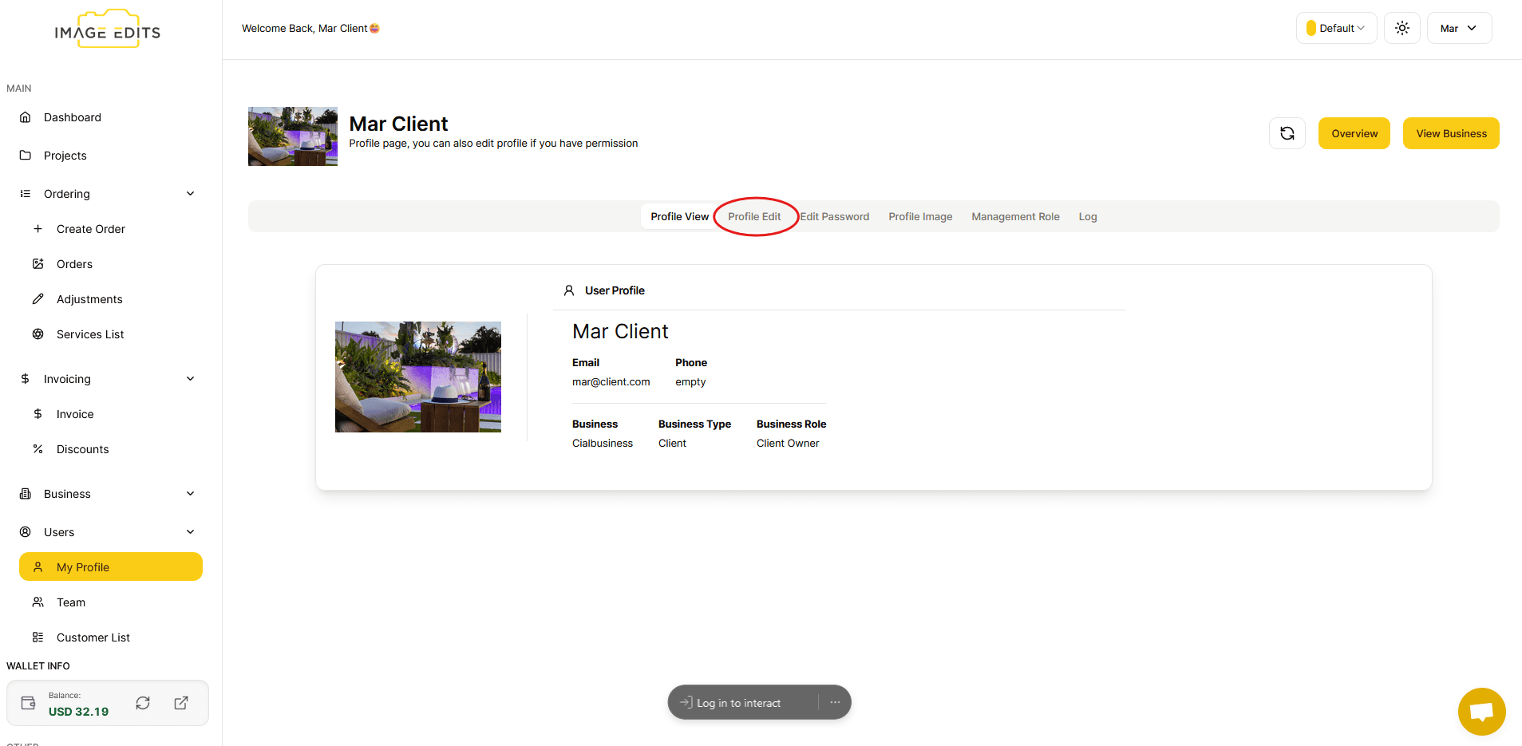
Task: Open the Discounts percent item
Action: tap(82, 449)
